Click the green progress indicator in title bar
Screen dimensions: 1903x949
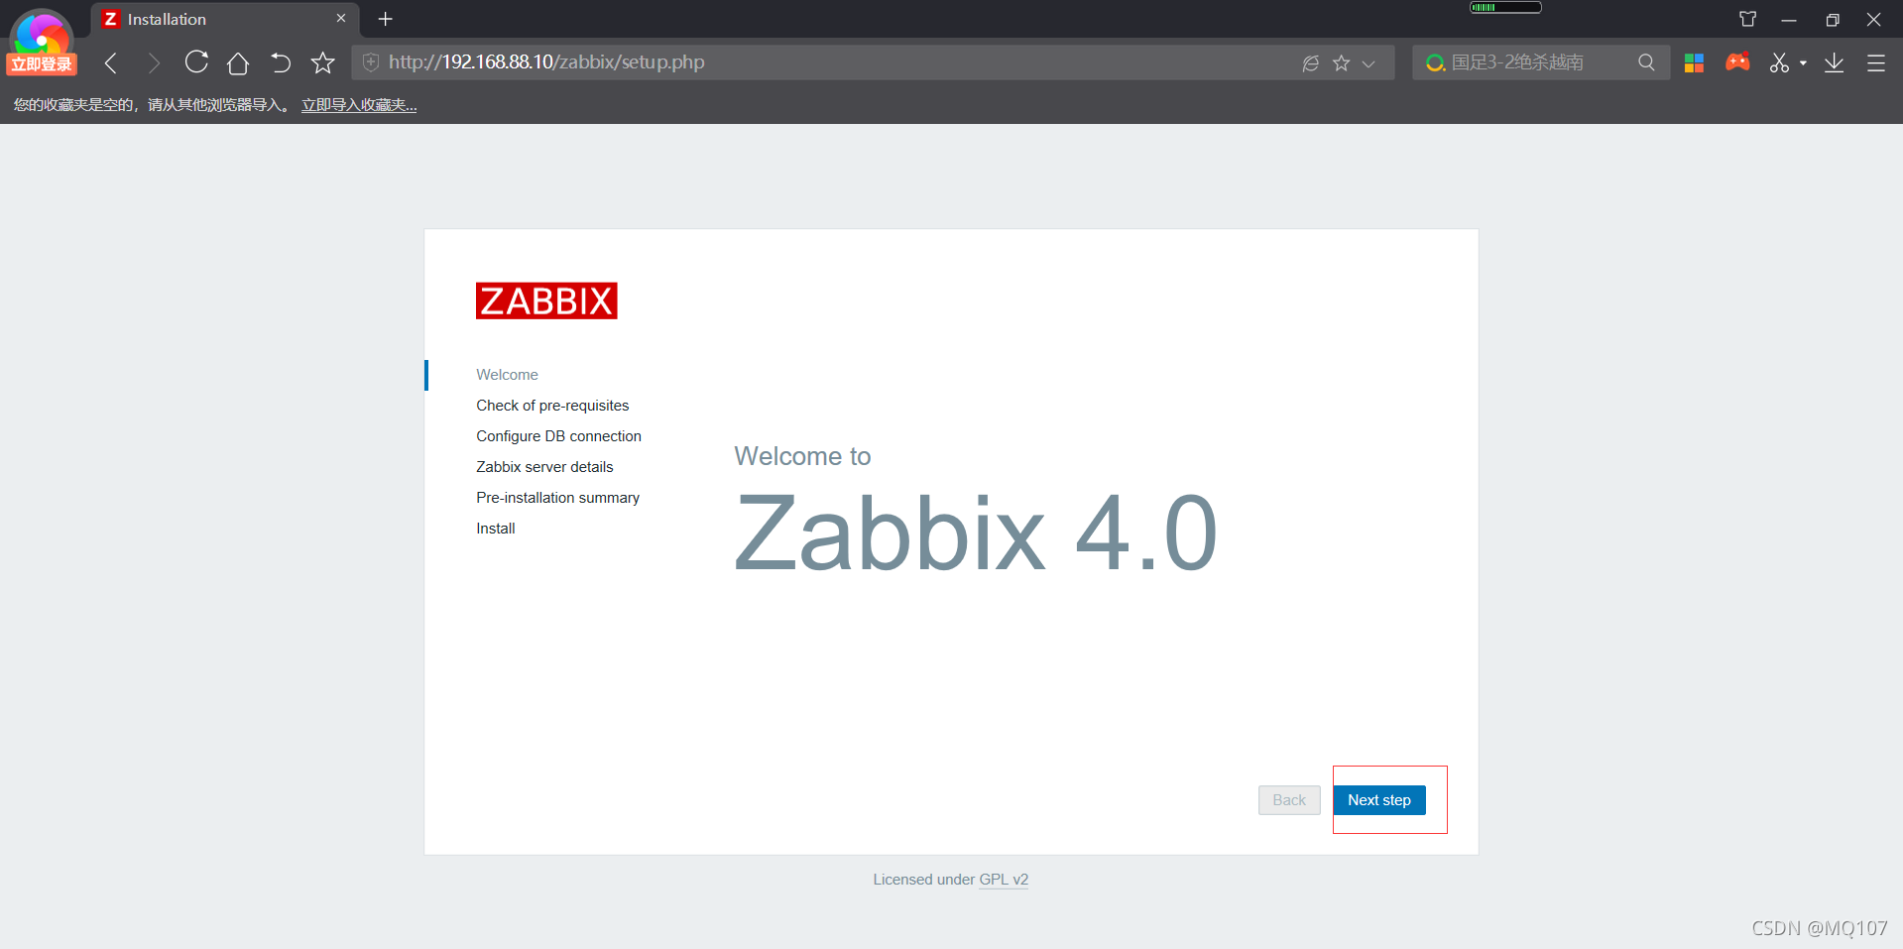tap(1505, 7)
